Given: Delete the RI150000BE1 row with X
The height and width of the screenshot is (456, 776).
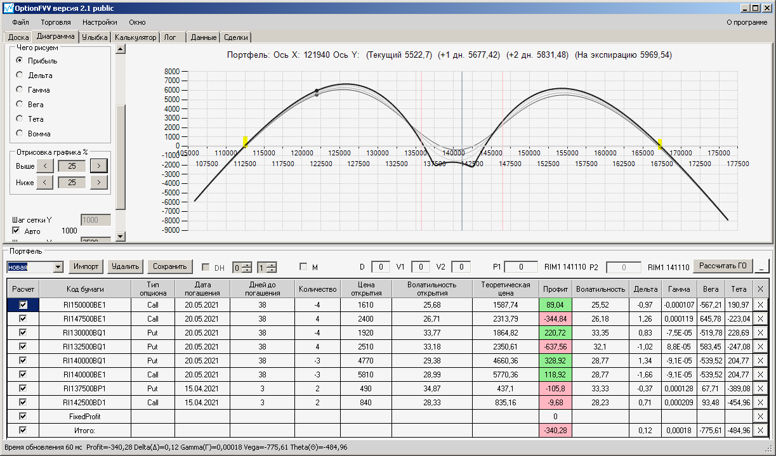Looking at the screenshot, I should (x=761, y=304).
